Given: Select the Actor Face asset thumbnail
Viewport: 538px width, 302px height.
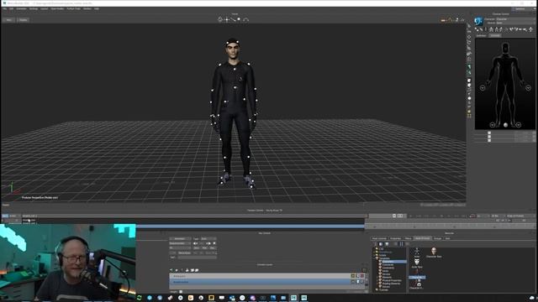Looking at the screenshot, I should (417, 263).
